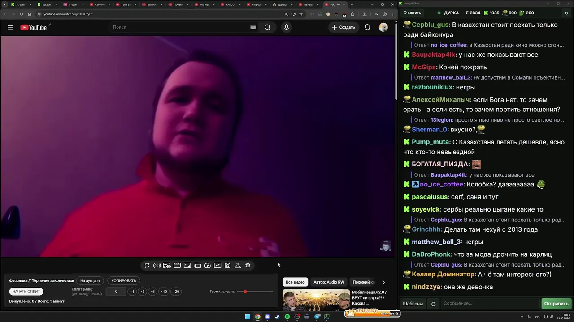Toggle the loop icon in player toolbar
Viewport: 574px width, 322px height.
tap(147, 266)
